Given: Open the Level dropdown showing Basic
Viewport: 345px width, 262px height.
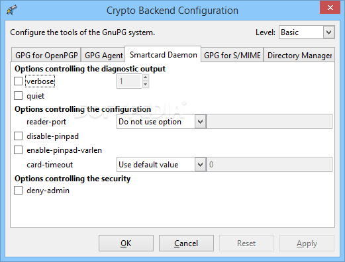Looking at the screenshot, I should point(307,32).
